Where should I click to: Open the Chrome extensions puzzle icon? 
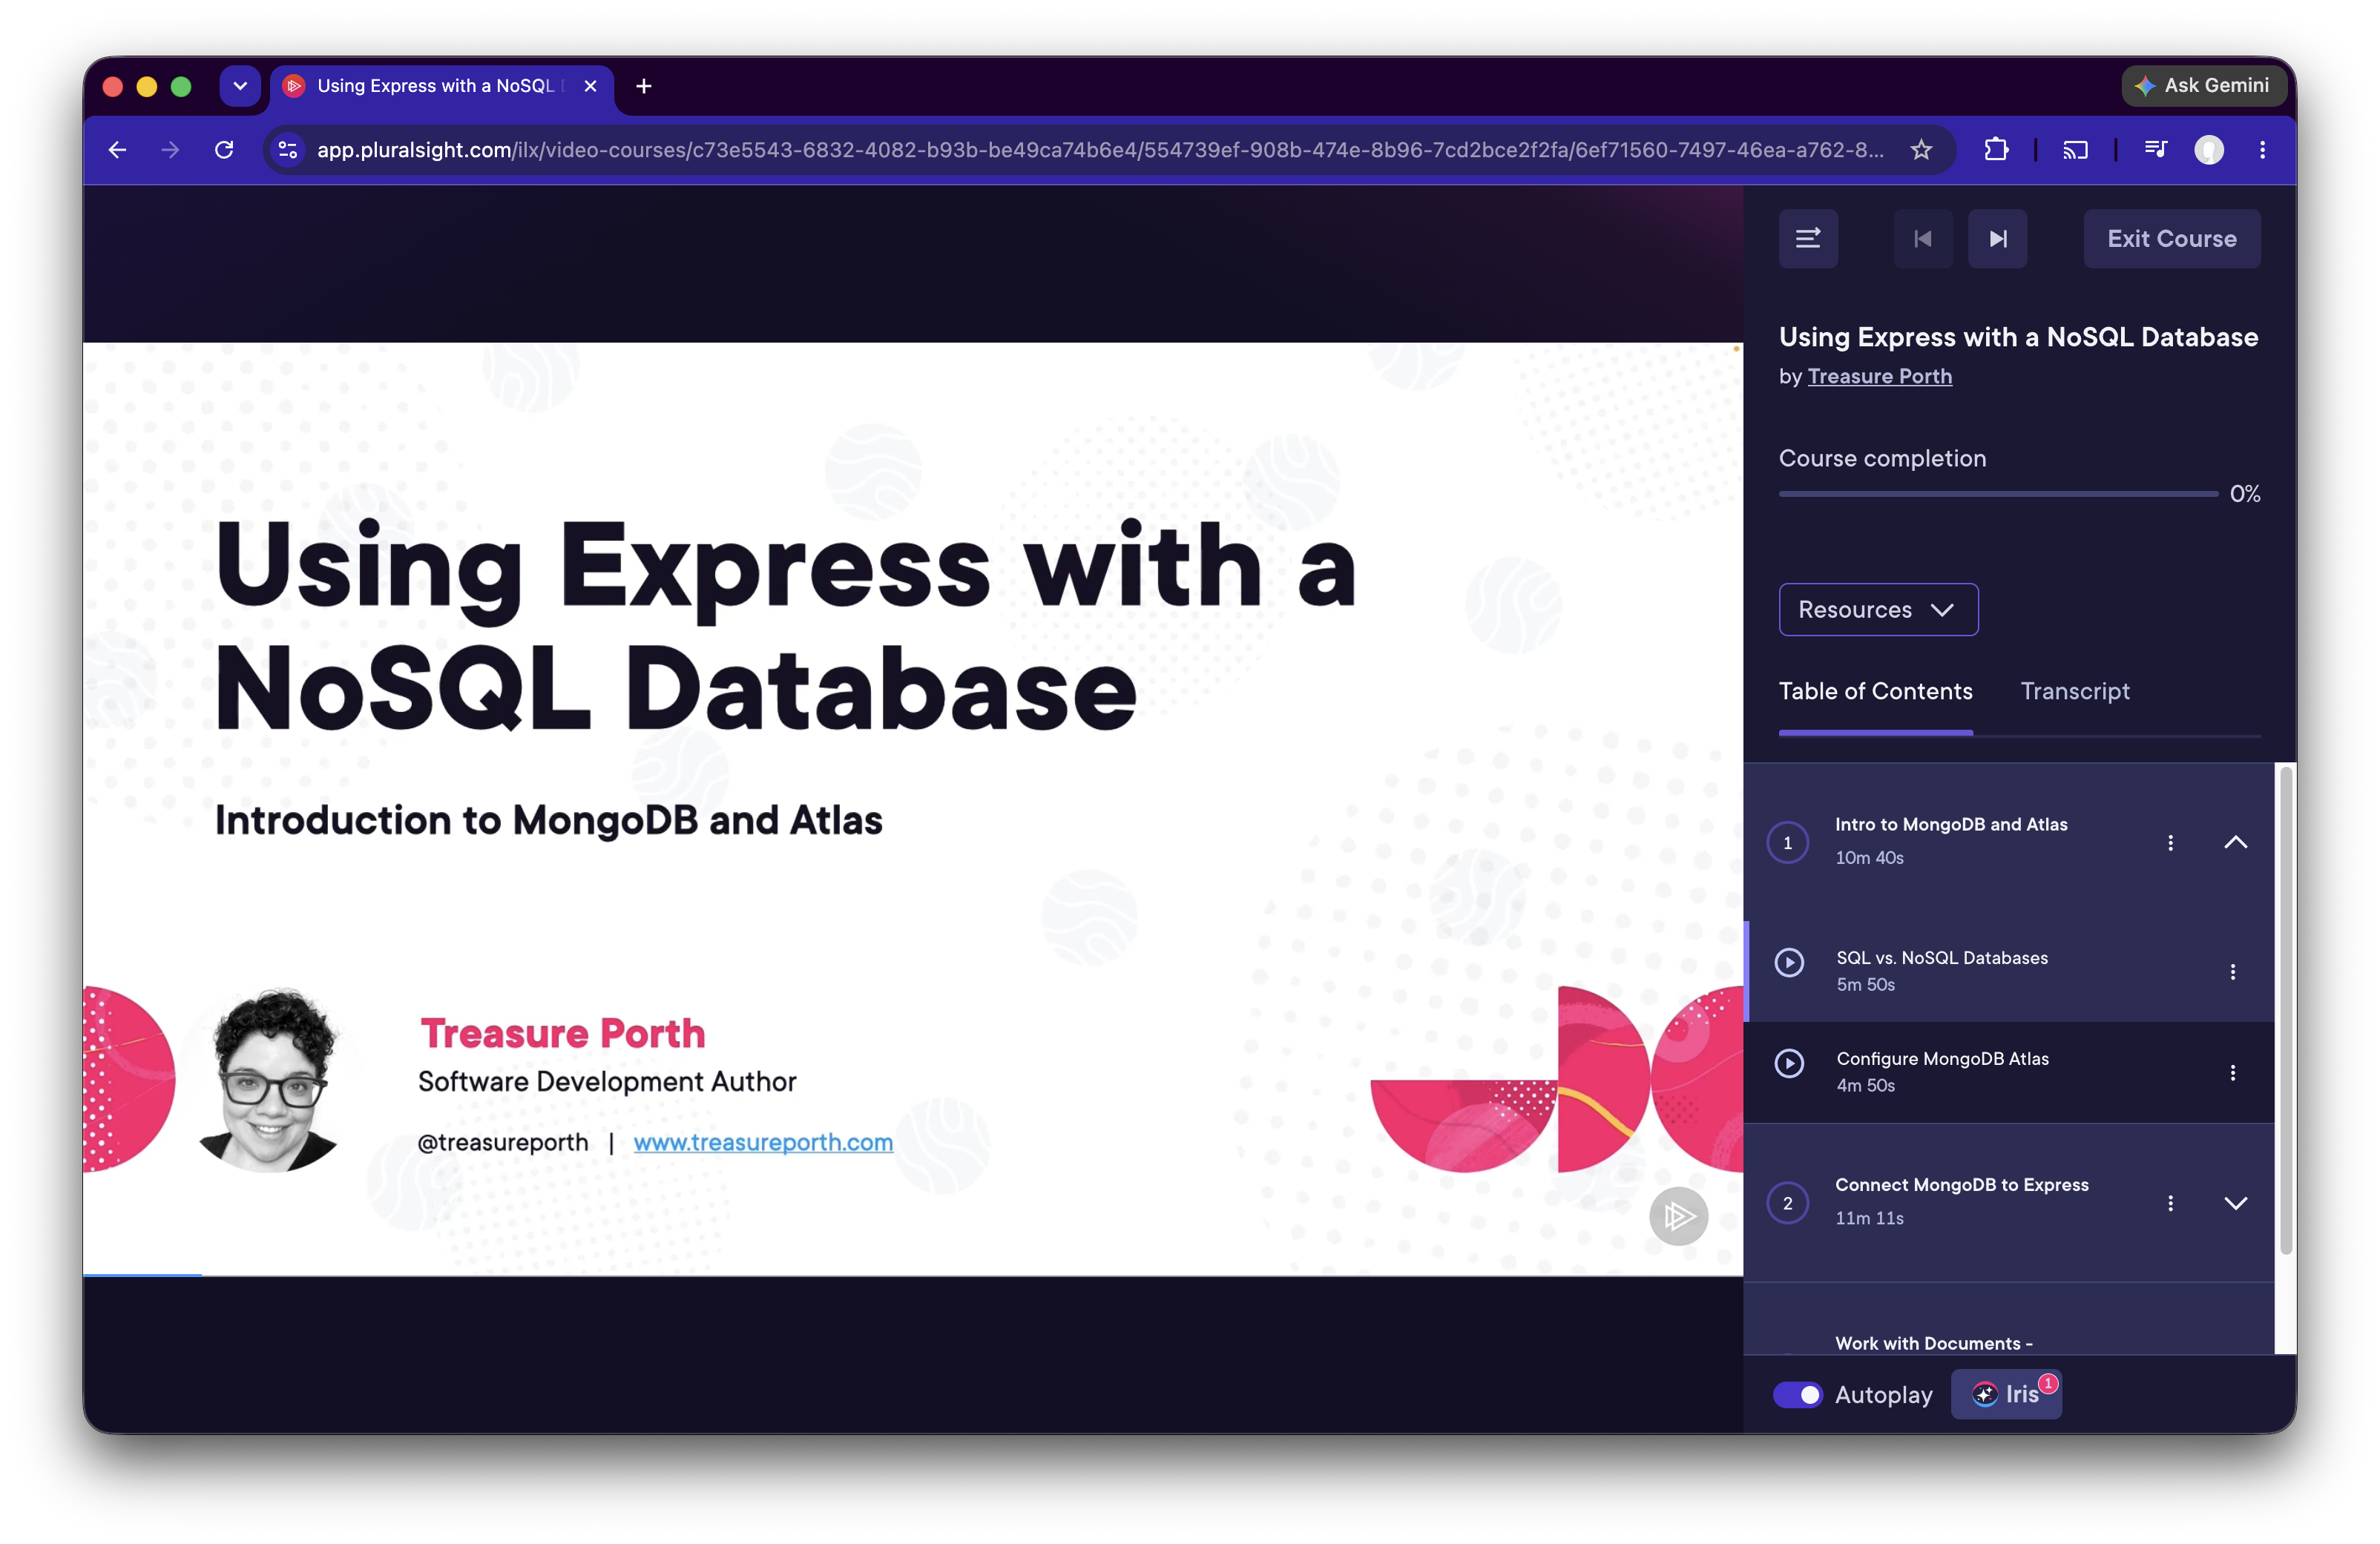pyautogui.click(x=1996, y=150)
